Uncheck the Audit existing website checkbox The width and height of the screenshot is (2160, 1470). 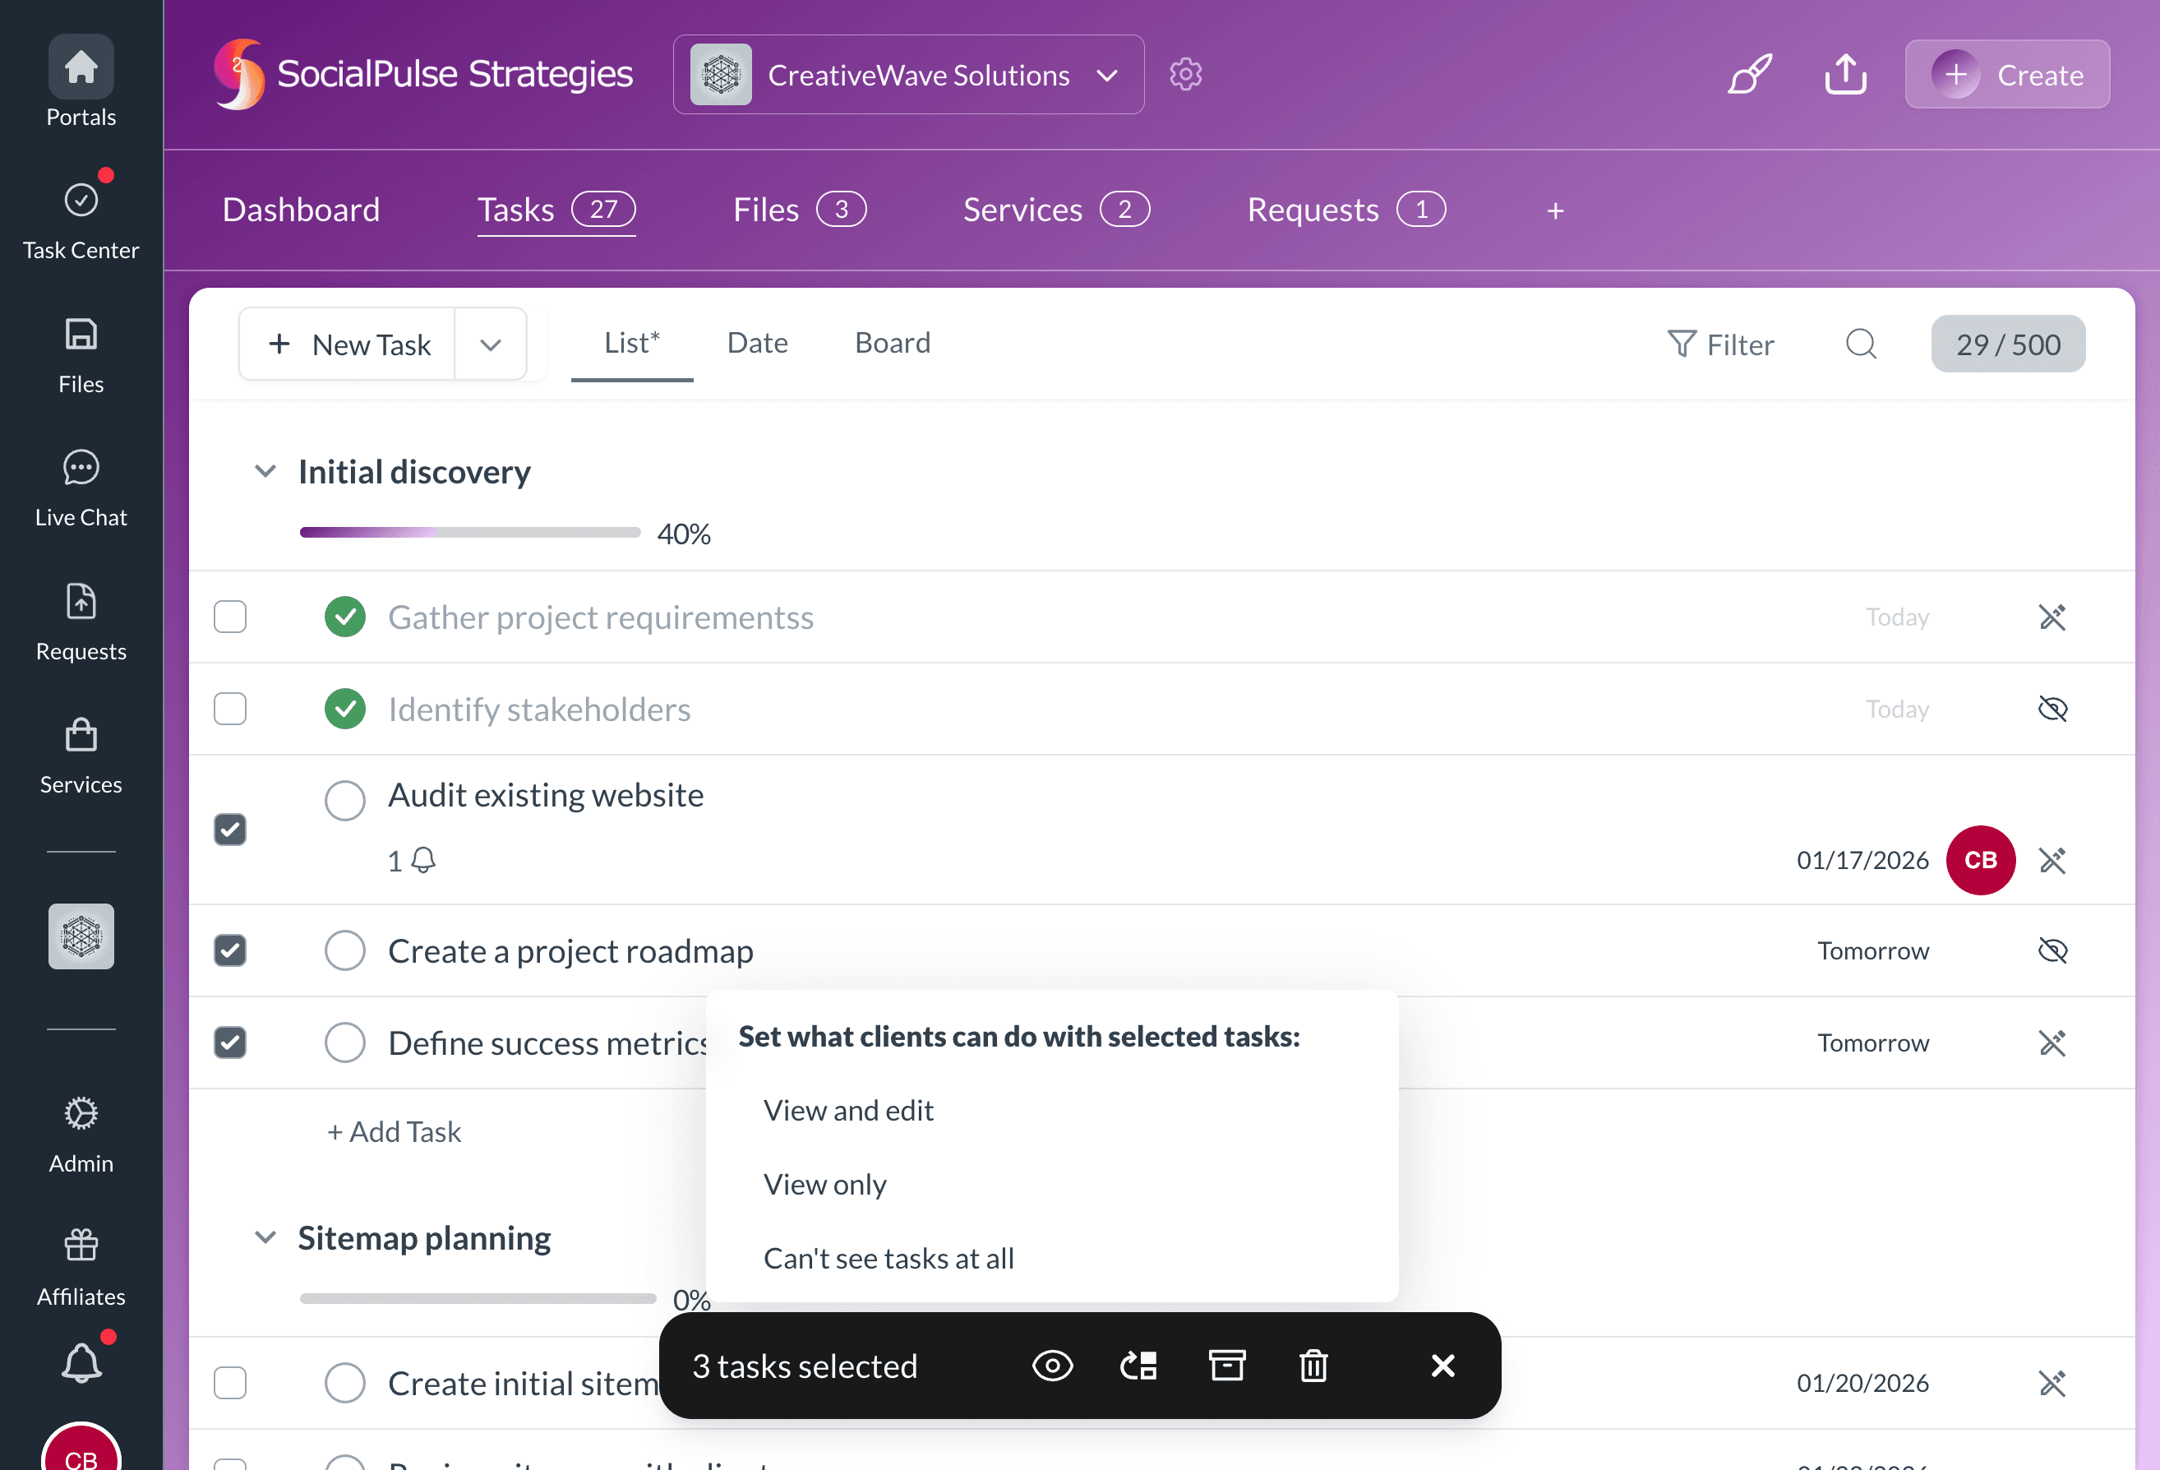pos(229,830)
